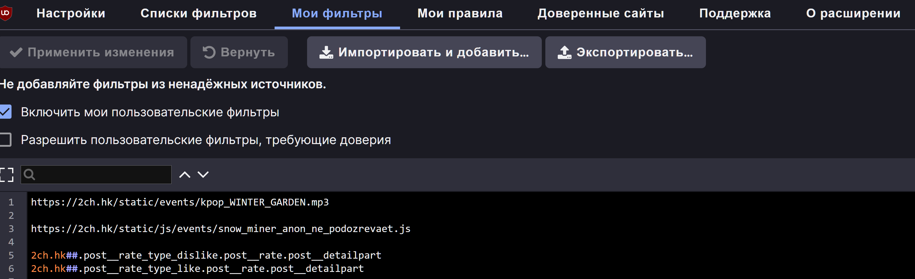Open the Настройки tab

click(71, 14)
